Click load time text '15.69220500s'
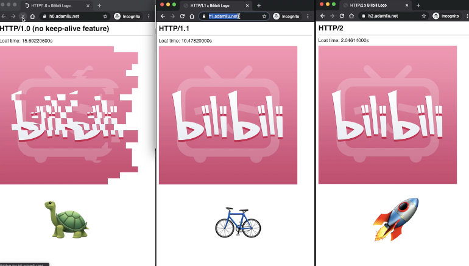The image size is (469, 266). point(37,41)
